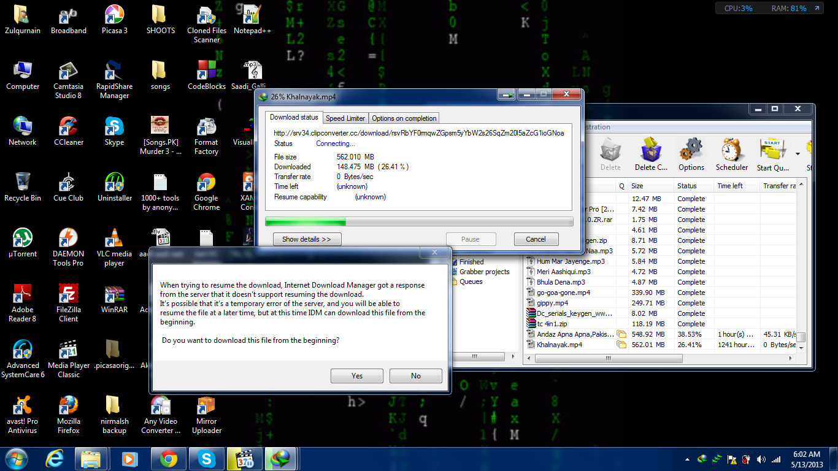Open Adobe Reader 8 desktop icon
The image size is (838, 471).
tap(23, 303)
